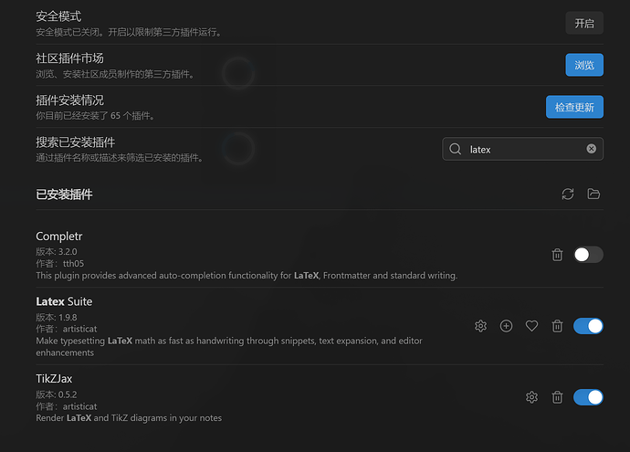The height and width of the screenshot is (452, 630).
Task: Click the 浏览 community plugins button
Action: coord(584,65)
